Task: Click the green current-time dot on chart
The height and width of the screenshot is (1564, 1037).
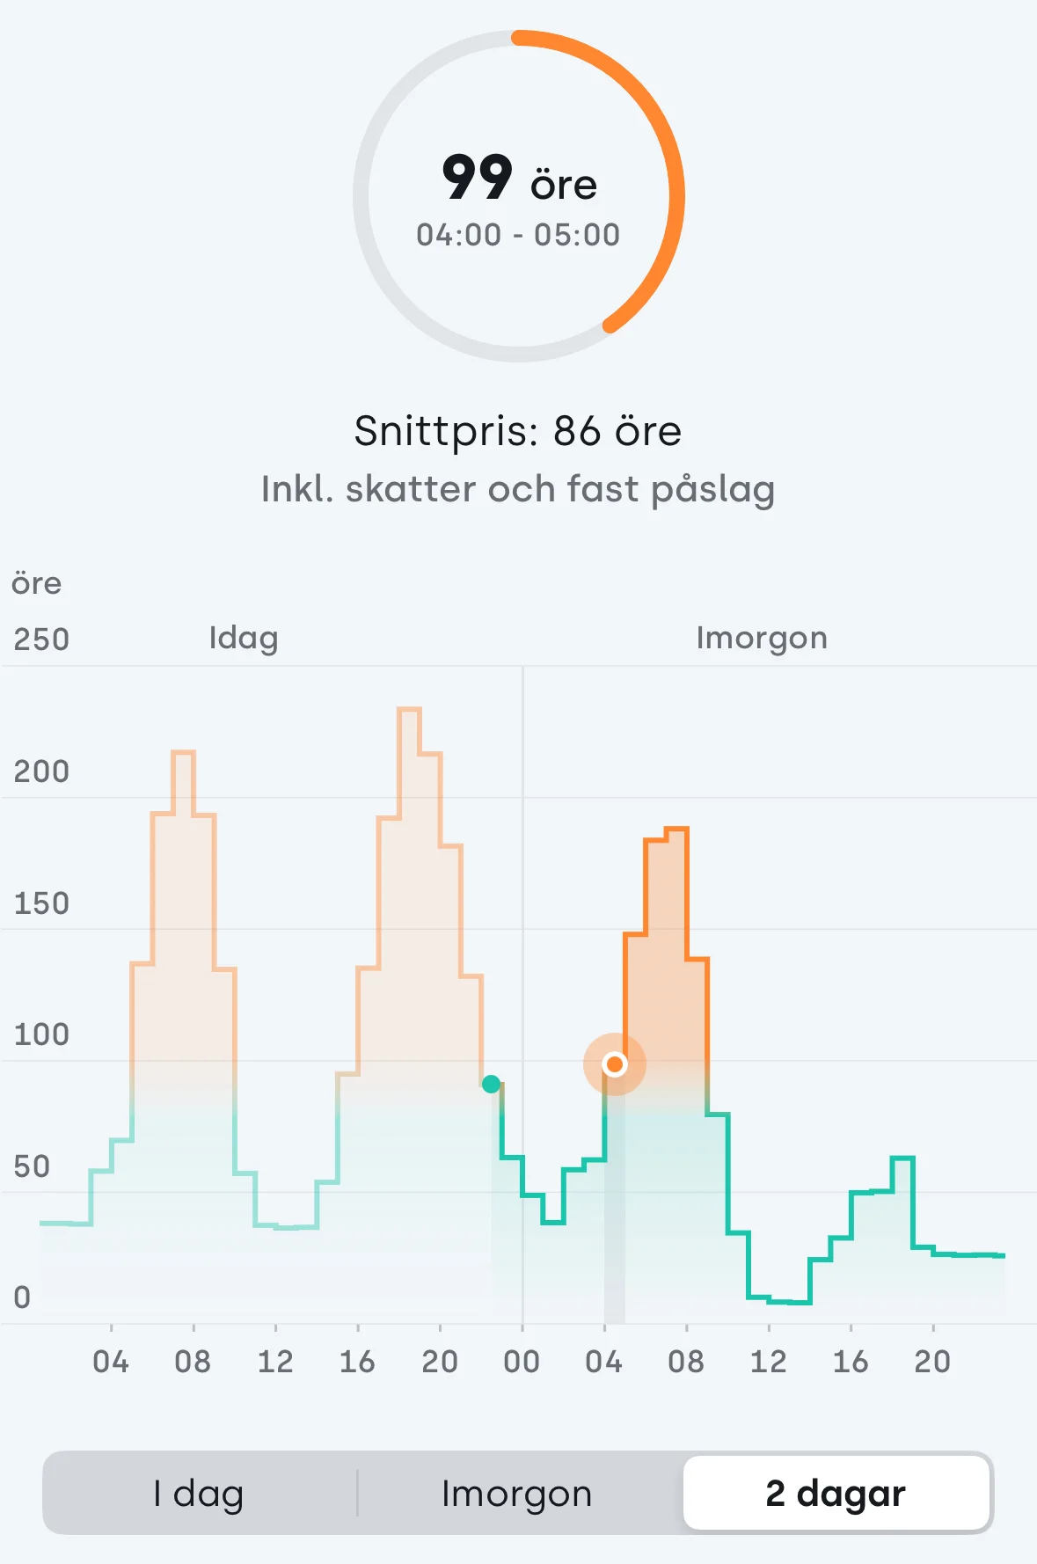Action: (492, 1084)
